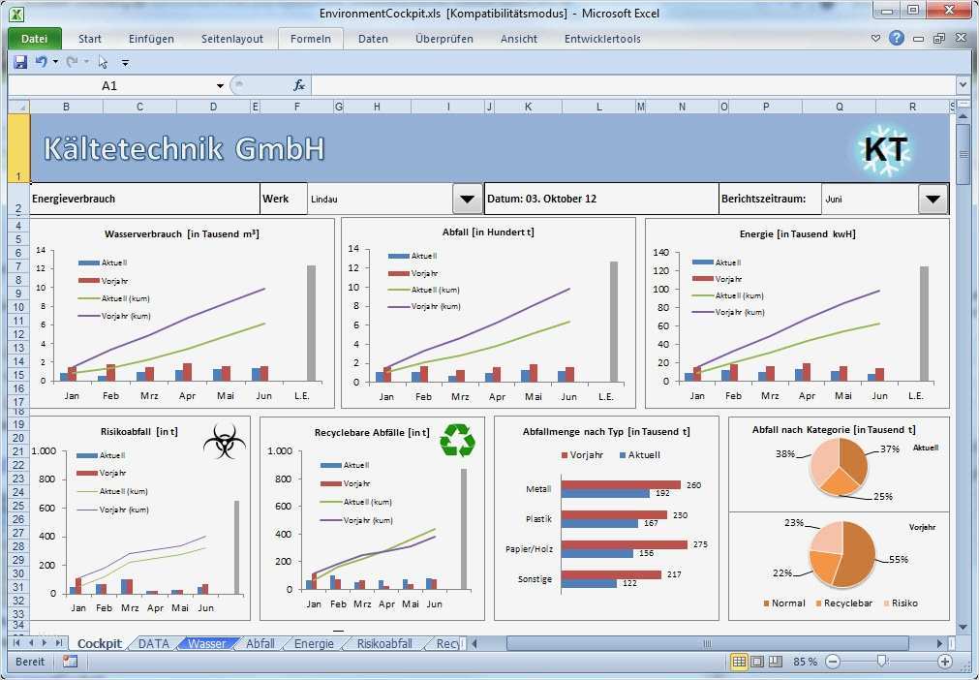Switch to the DATA sheet tab

click(154, 643)
